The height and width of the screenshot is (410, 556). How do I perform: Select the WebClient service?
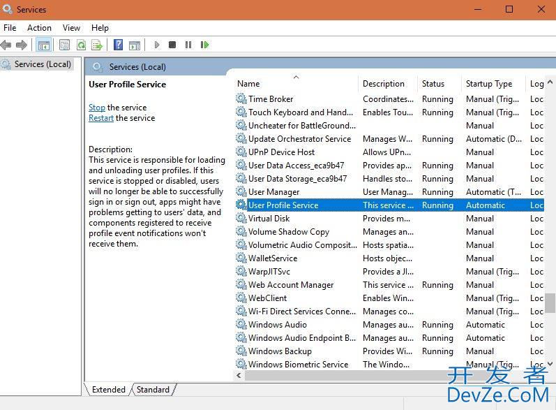click(x=389, y=298)
